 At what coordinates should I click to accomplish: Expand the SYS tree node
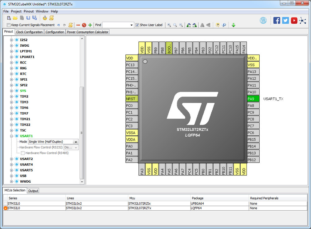12,91
